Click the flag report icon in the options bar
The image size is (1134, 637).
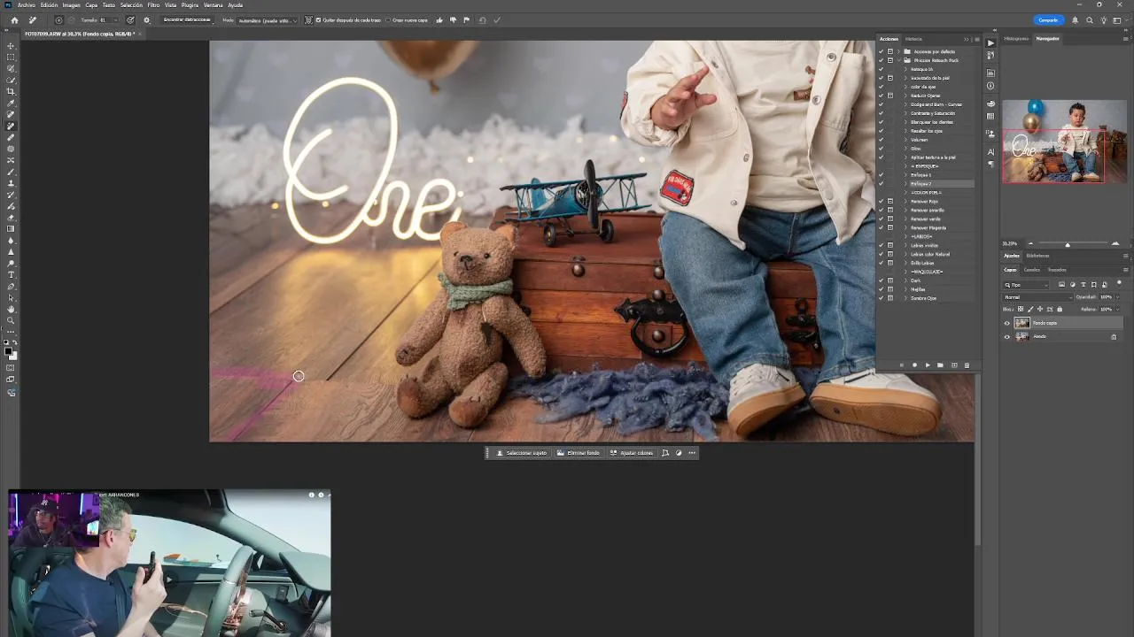coord(466,19)
